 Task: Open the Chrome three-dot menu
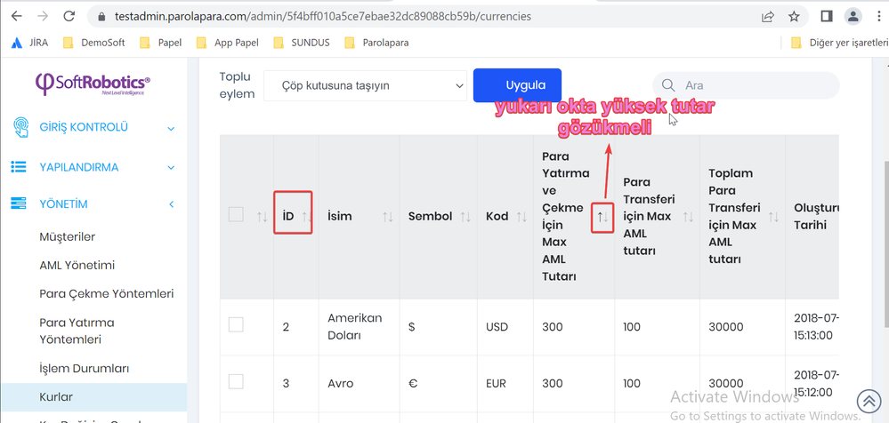(878, 16)
